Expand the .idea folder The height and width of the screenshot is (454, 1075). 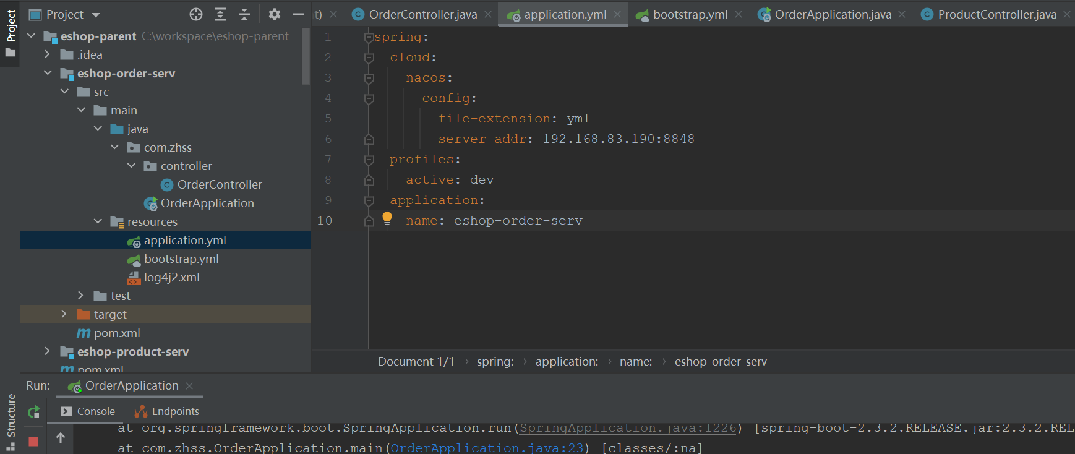48,54
